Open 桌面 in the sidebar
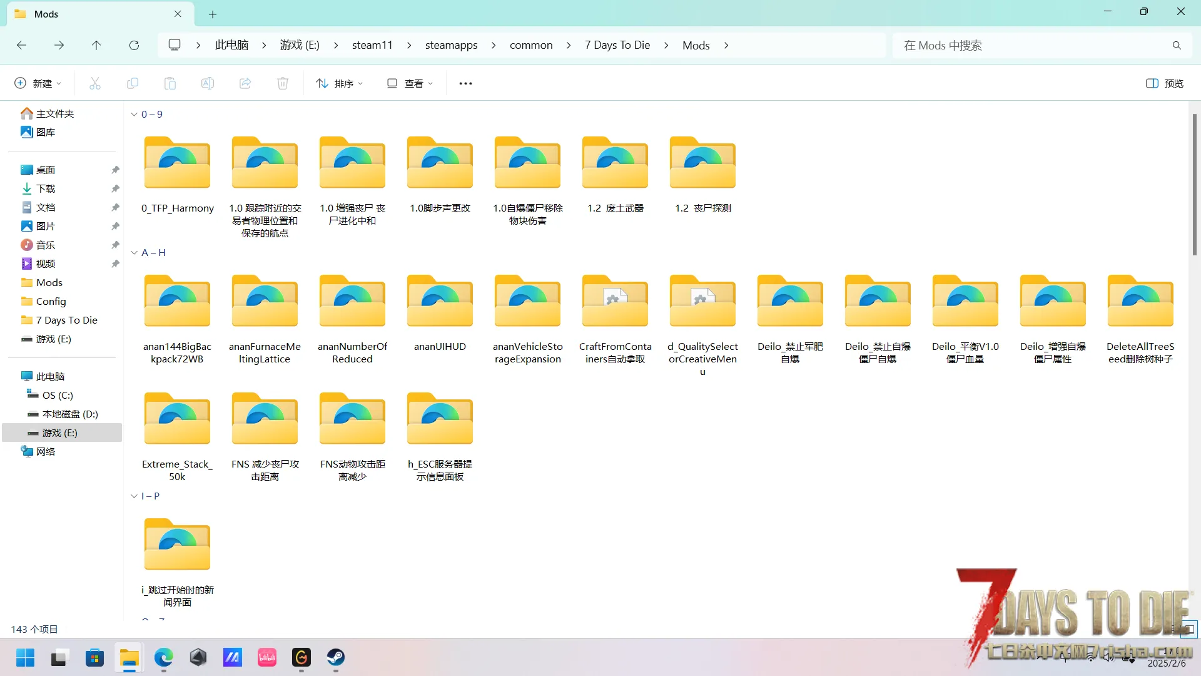The height and width of the screenshot is (676, 1201). pyautogui.click(x=38, y=170)
